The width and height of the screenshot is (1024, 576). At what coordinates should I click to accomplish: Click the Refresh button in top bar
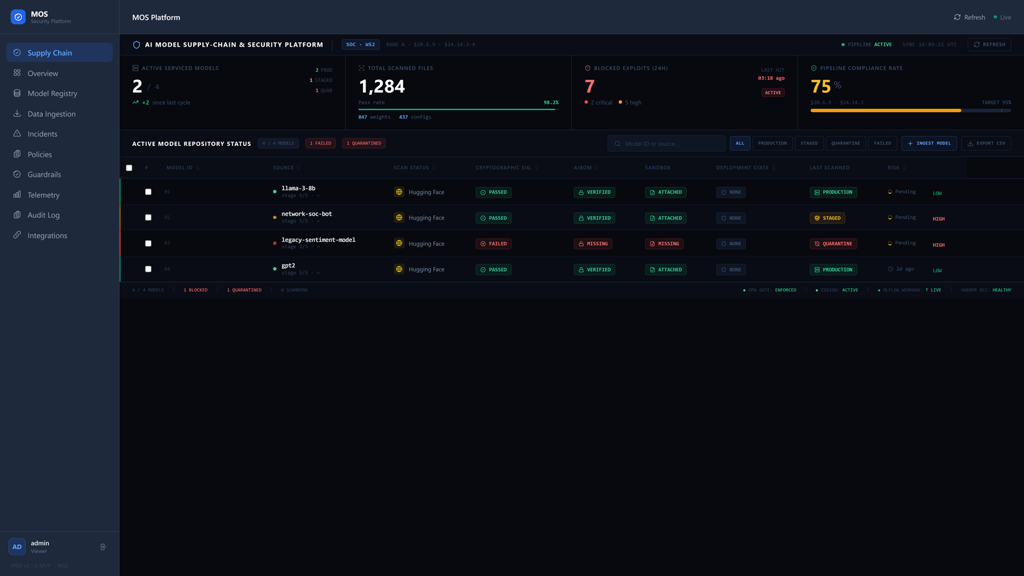point(970,17)
